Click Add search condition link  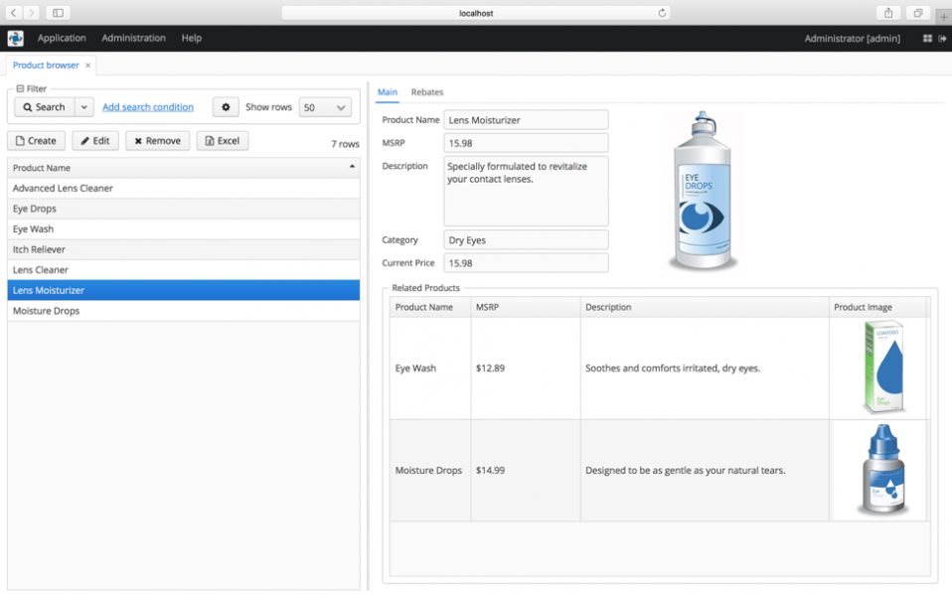[148, 107]
